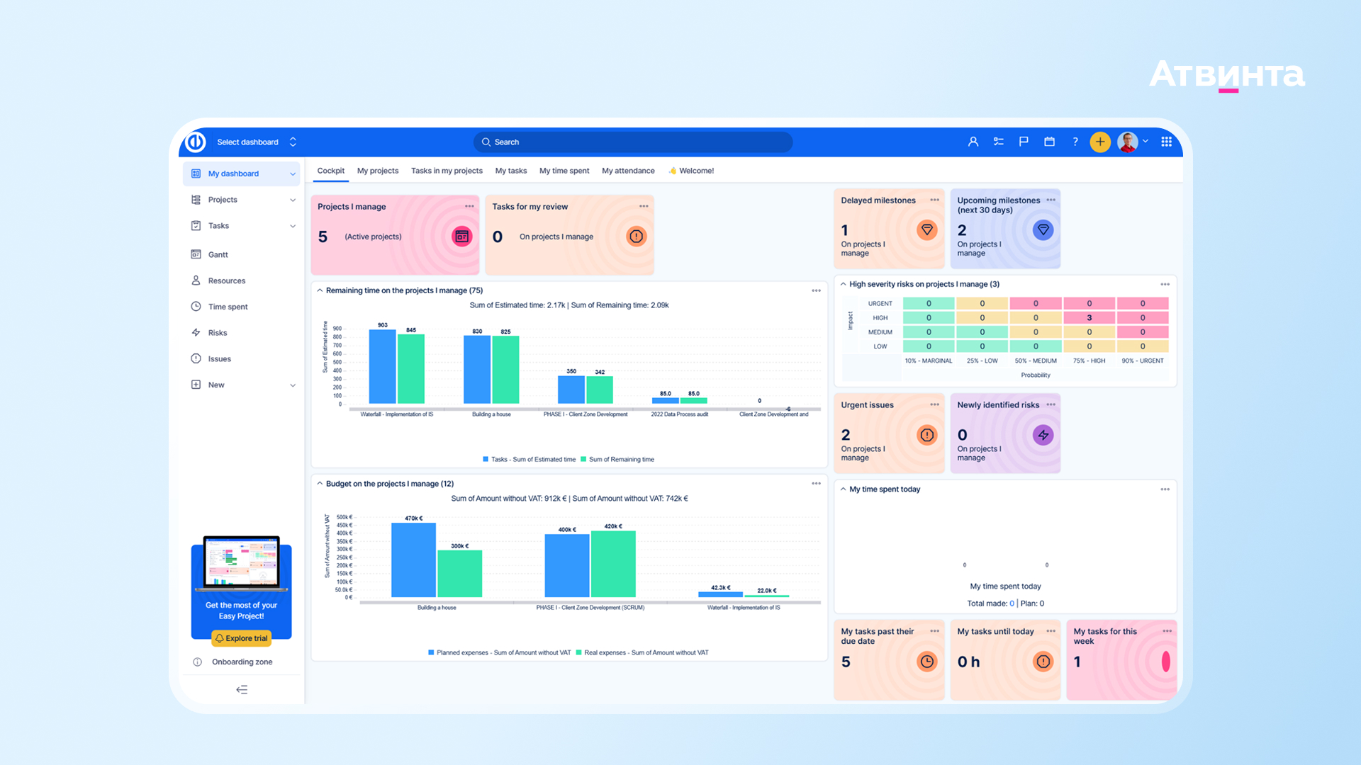Viewport: 1361px width, 765px height.
Task: Open the help question mark icon
Action: tap(1075, 142)
